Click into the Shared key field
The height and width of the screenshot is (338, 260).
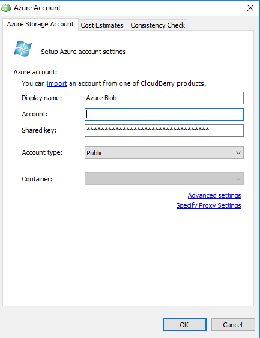(164, 130)
